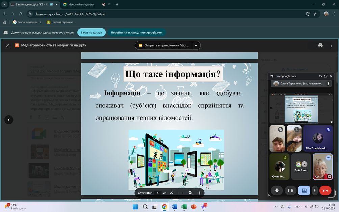Zoom in using the plus icon
Viewport: 339px width, 212px height.
(x=199, y=193)
